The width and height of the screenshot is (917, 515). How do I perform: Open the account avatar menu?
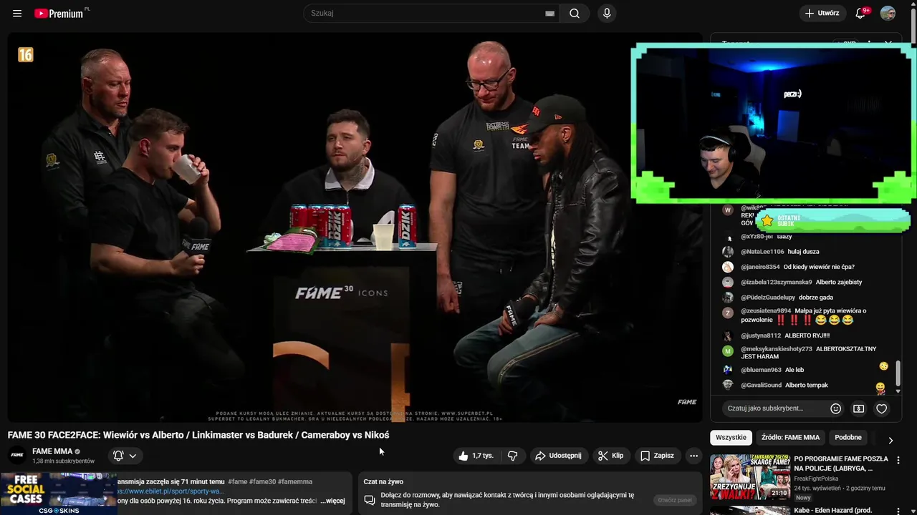(x=888, y=13)
